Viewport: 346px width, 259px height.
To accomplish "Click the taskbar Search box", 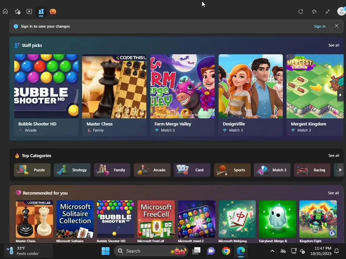I will 151,251.
